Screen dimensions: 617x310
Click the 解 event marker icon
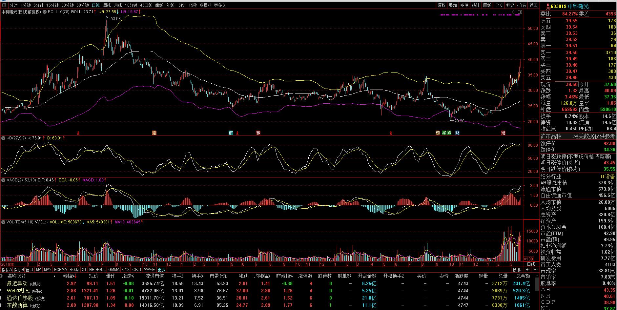coord(231,133)
